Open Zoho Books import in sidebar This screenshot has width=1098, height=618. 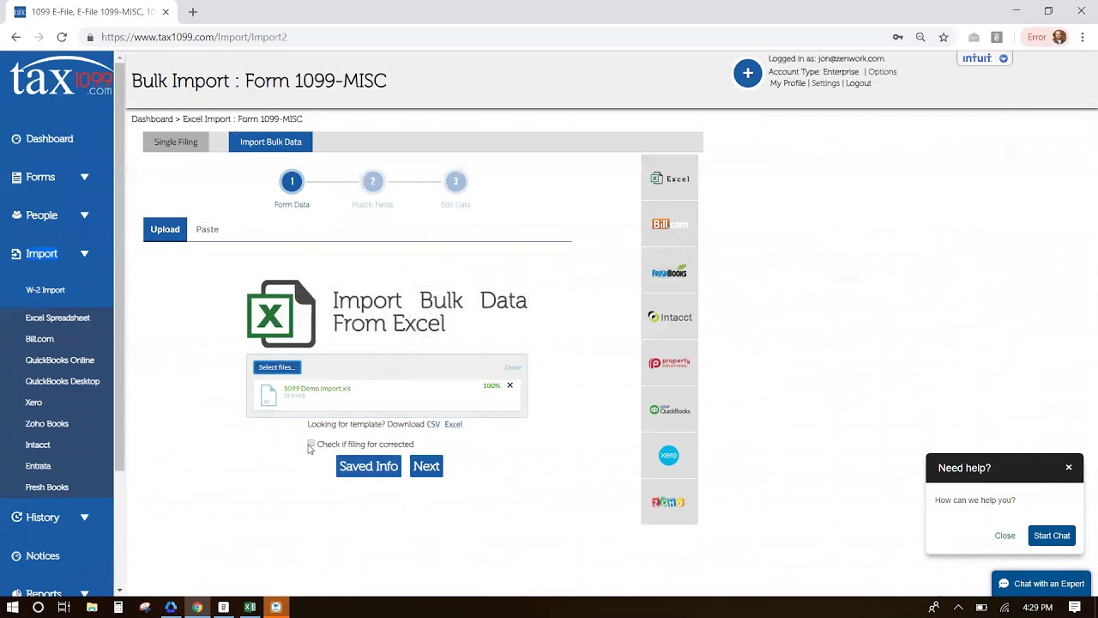(x=47, y=424)
